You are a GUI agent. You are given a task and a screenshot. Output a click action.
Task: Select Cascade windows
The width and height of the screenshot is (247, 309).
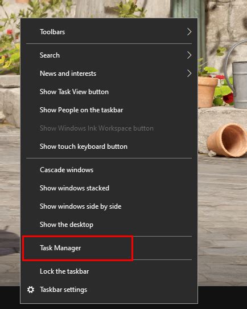click(109, 170)
